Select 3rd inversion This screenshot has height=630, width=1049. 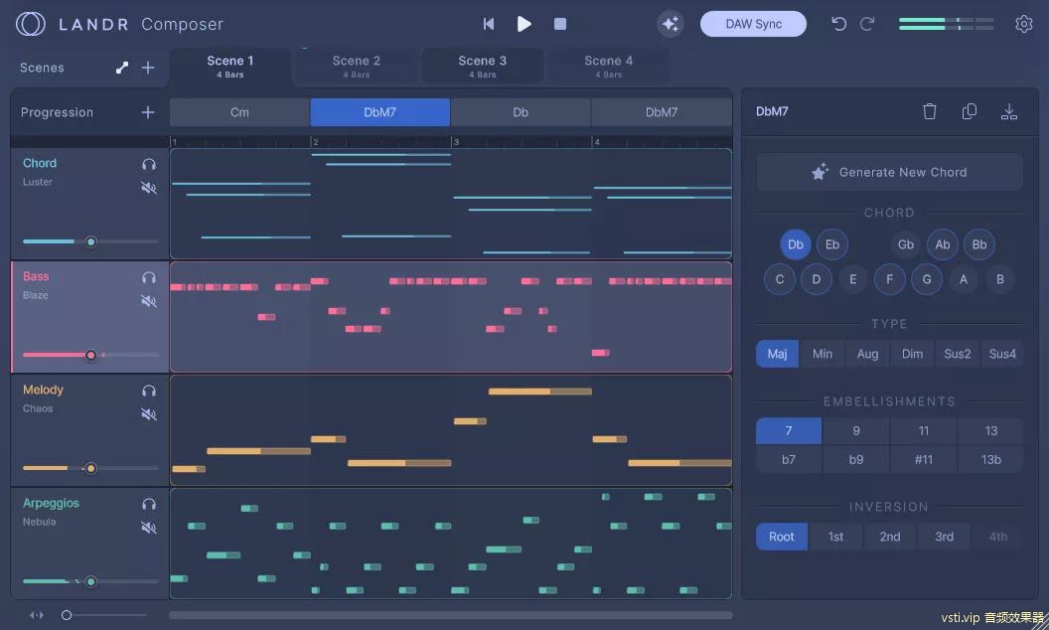click(944, 537)
